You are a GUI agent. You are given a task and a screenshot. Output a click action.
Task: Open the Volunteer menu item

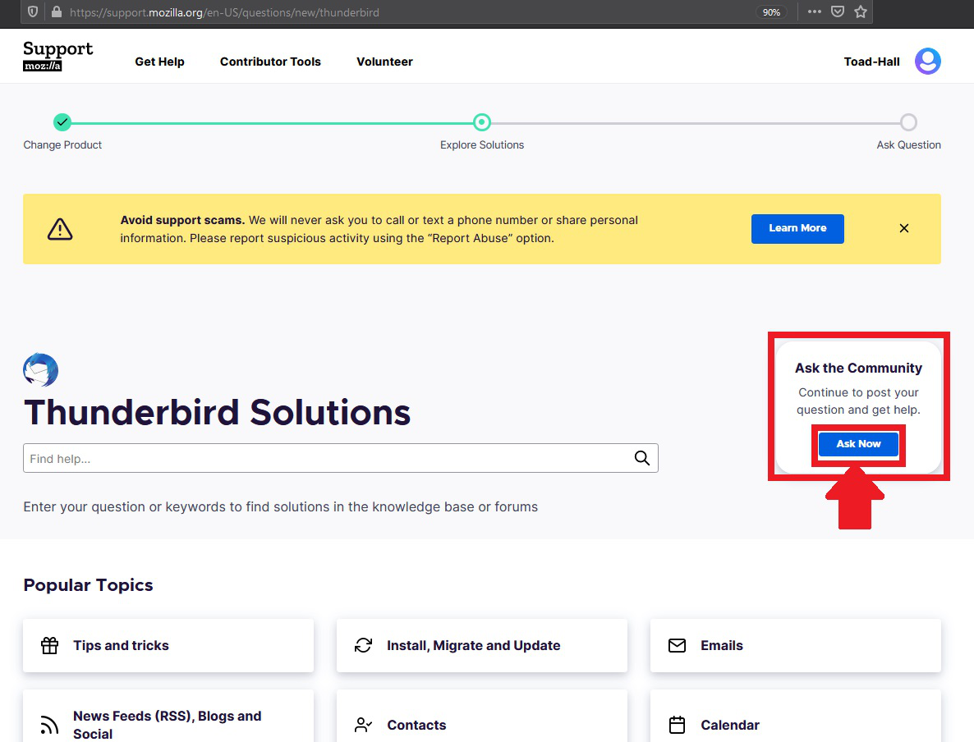click(x=384, y=62)
